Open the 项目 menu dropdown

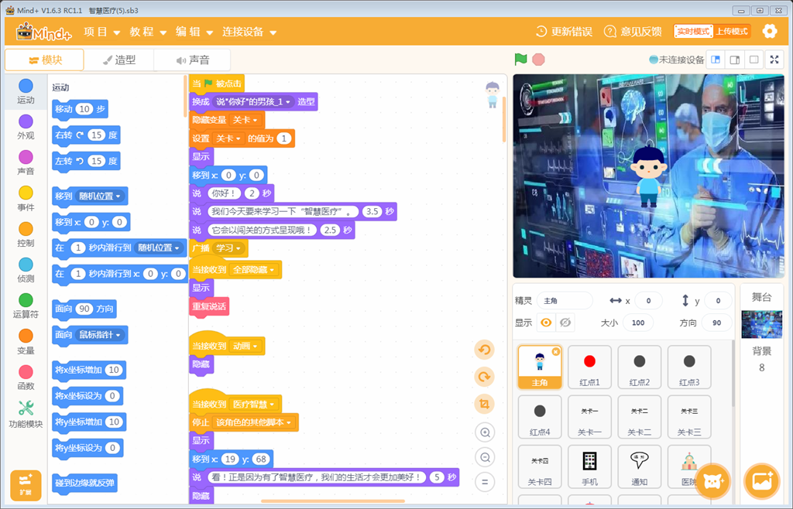[101, 32]
